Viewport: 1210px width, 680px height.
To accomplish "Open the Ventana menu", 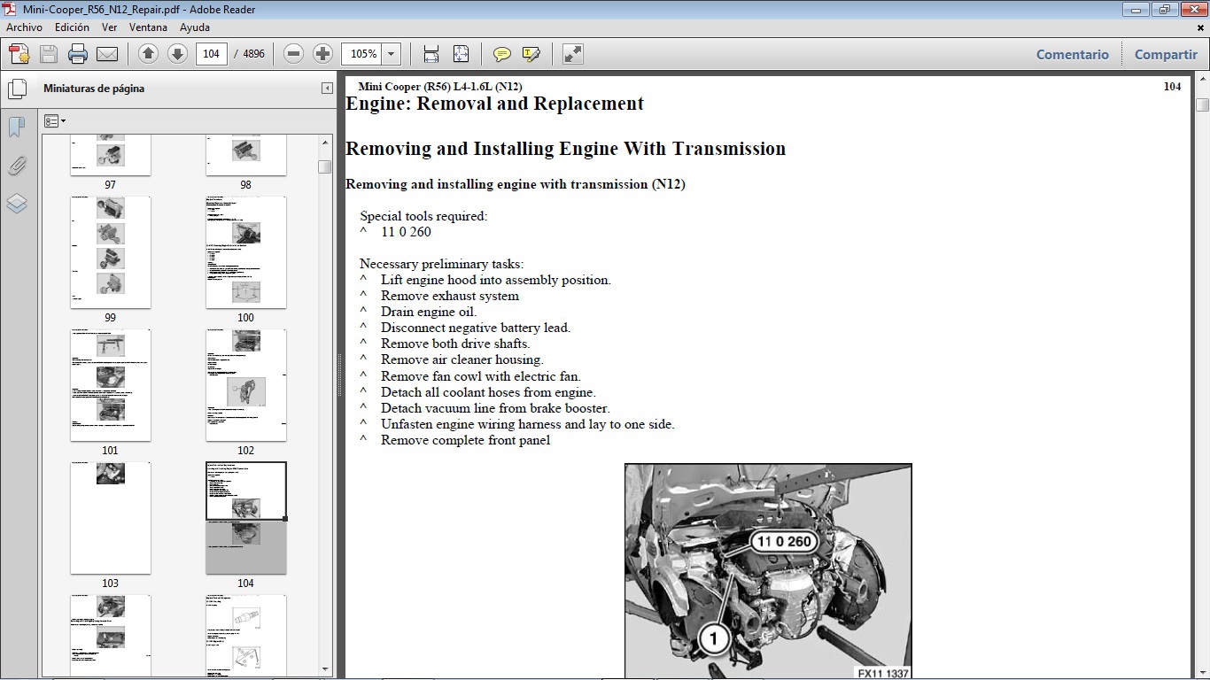I will pyautogui.click(x=148, y=27).
